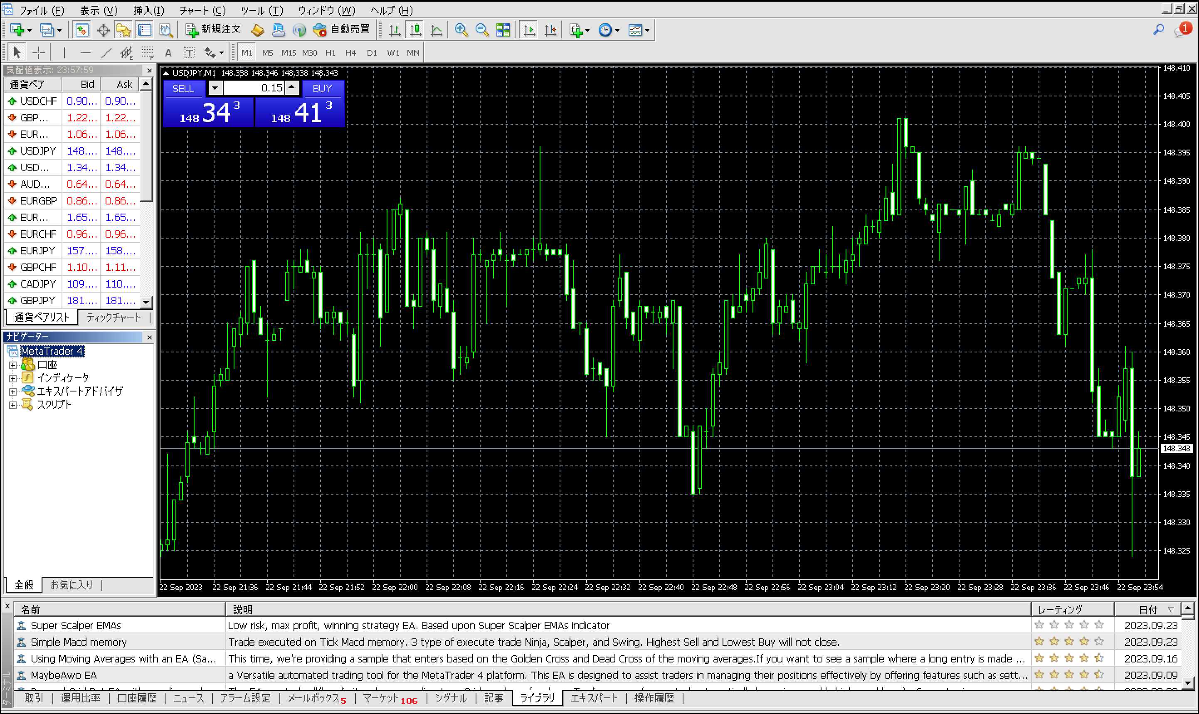The image size is (1199, 714).
Task: Select the text label 'A' tool
Action: 168,52
